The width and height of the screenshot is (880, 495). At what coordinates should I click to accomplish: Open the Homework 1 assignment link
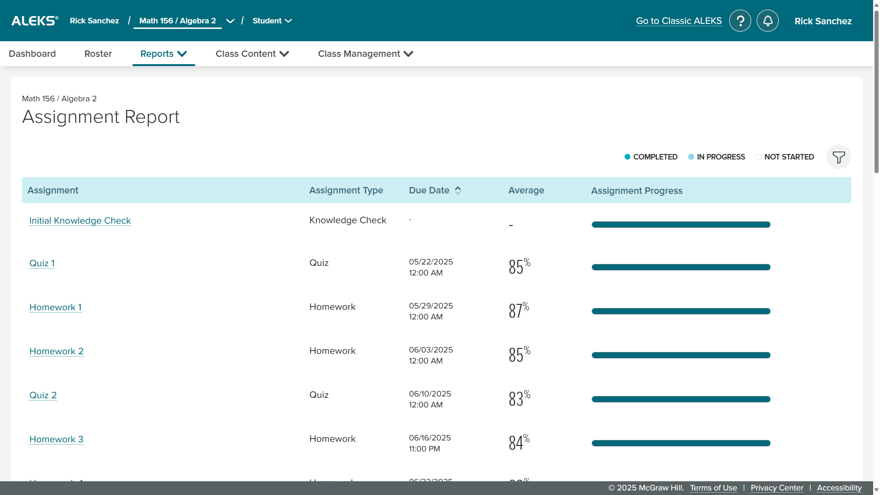pos(55,307)
